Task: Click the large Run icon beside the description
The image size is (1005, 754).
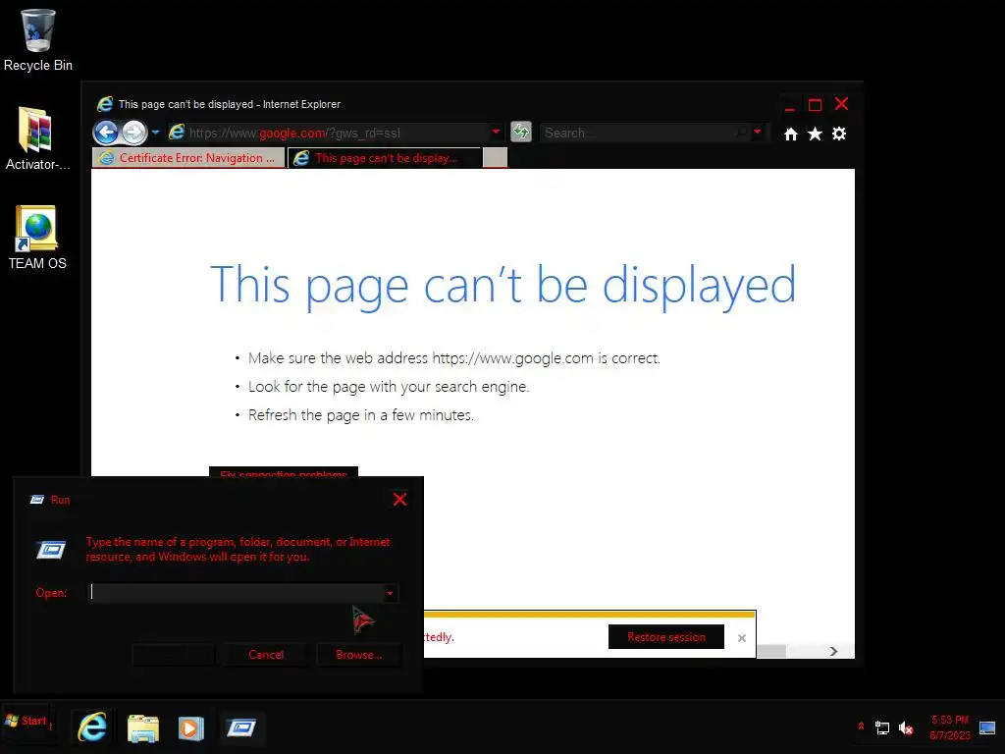Action: pos(51,550)
